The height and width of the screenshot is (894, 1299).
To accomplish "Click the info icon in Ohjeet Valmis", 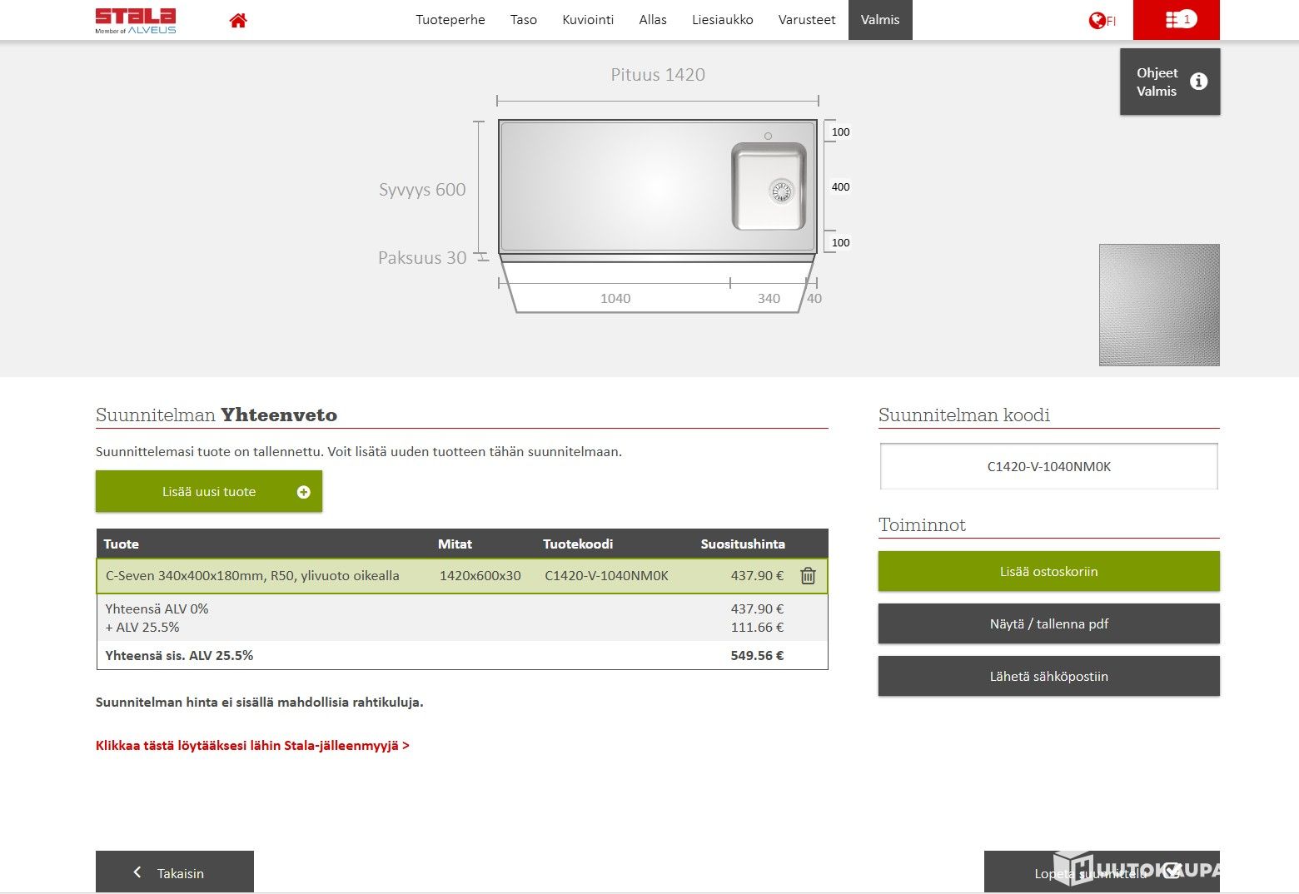I will point(1198,82).
